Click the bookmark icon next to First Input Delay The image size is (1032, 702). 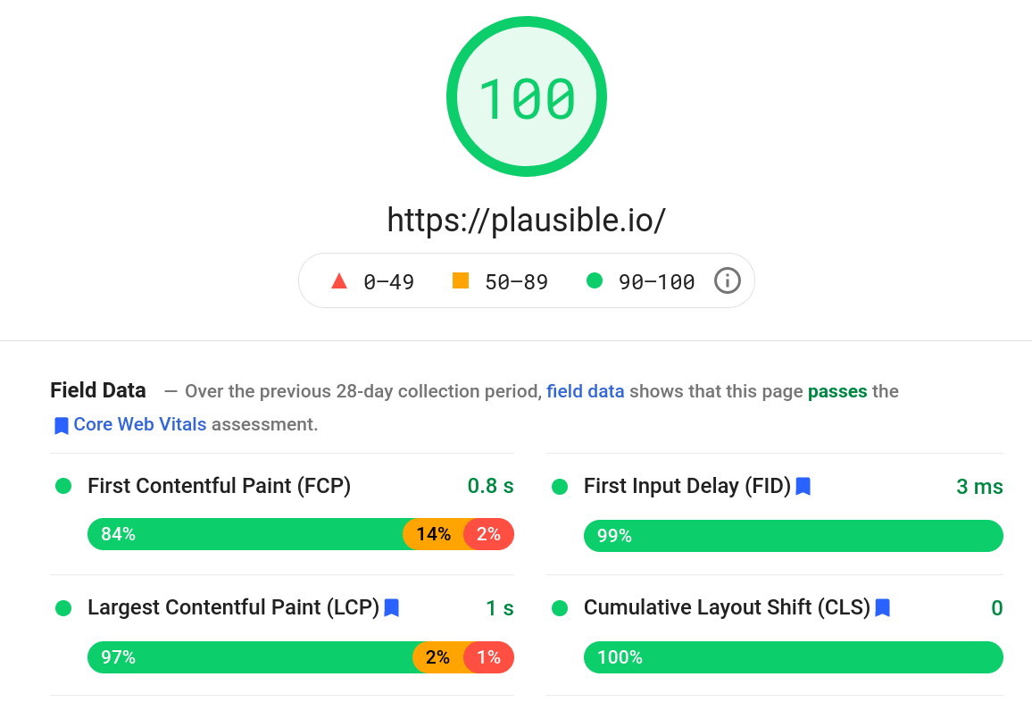pos(803,486)
